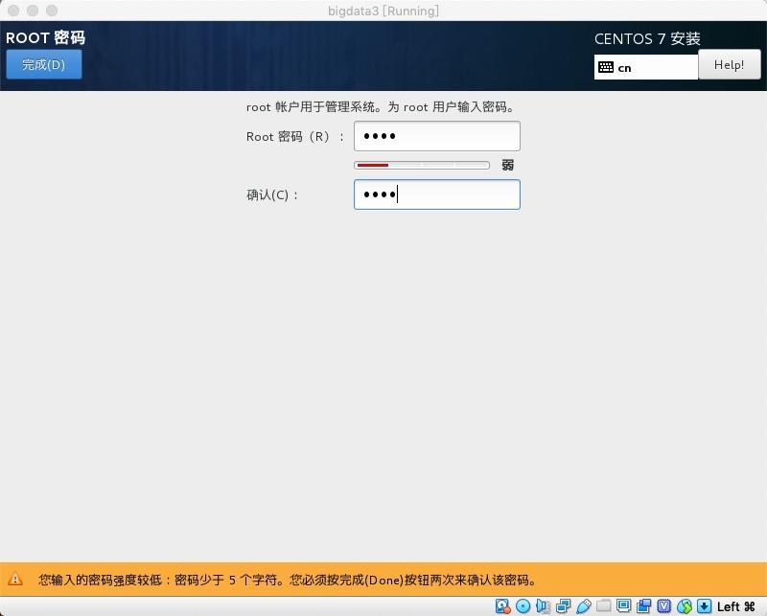Click the 完成(D) Done button
Viewport: 767px width, 616px height.
coord(43,64)
